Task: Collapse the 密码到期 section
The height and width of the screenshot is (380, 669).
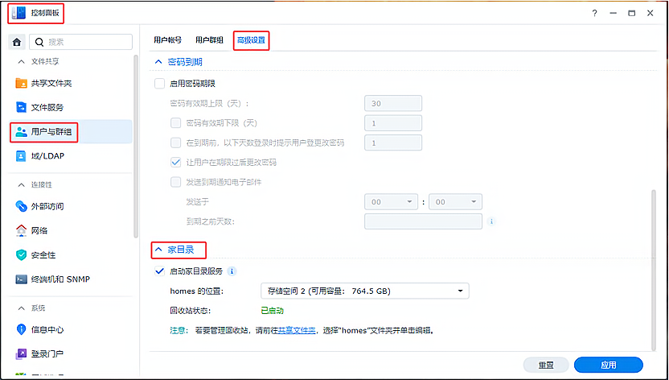Action: coord(158,62)
